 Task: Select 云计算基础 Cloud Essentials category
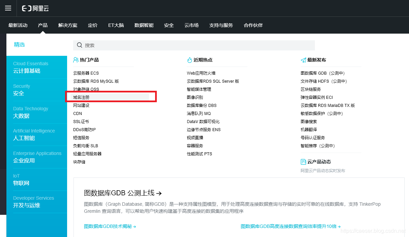click(37, 67)
